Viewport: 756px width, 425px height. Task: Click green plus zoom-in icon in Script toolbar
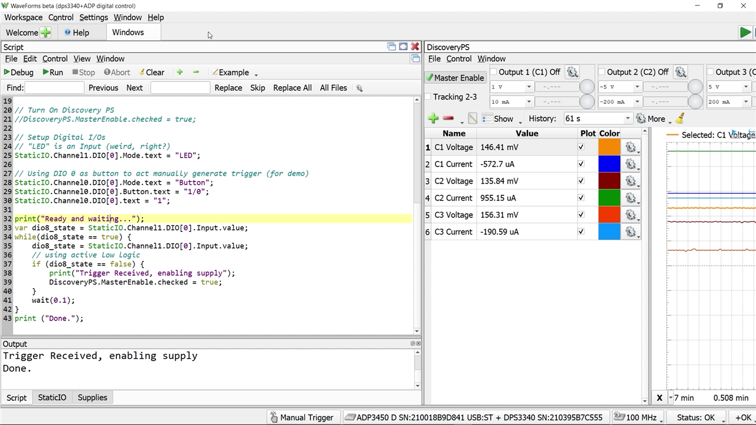(x=180, y=72)
